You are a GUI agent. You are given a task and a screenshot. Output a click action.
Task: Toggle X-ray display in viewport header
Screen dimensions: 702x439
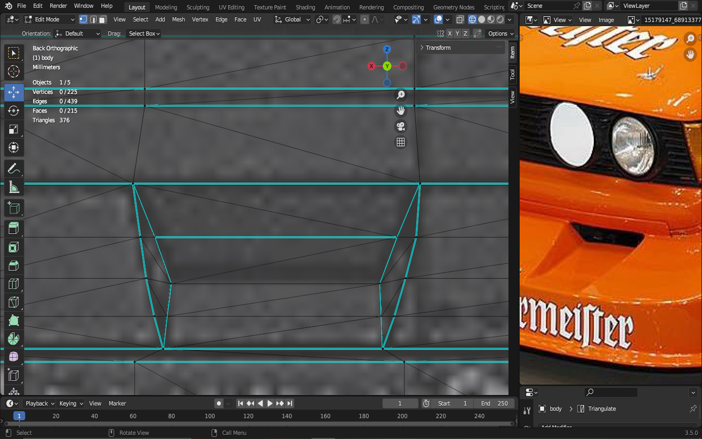[x=460, y=20]
